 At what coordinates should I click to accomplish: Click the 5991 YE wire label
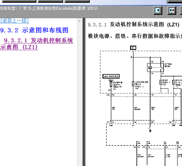[153, 108]
